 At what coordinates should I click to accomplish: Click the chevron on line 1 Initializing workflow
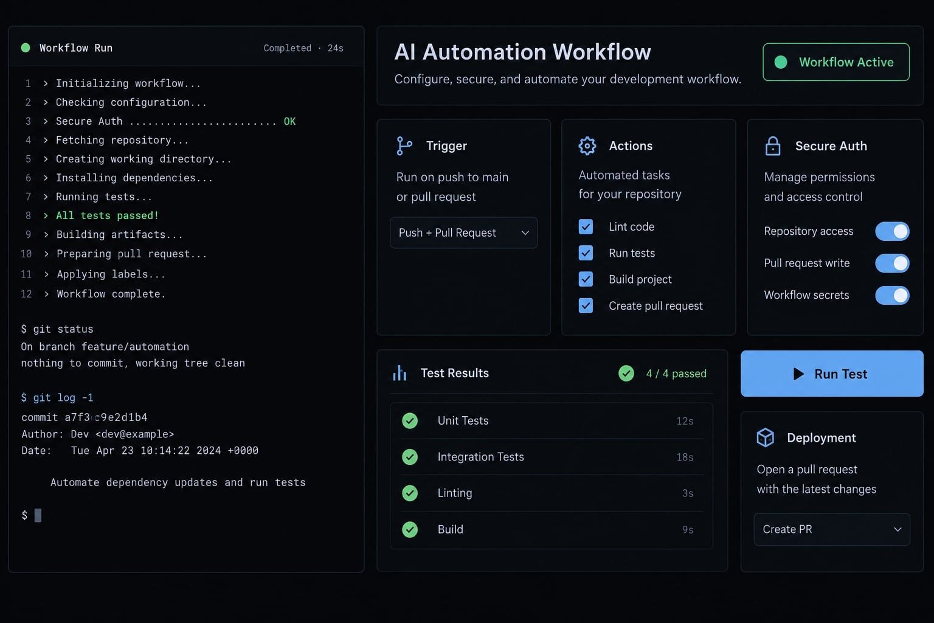pyautogui.click(x=46, y=83)
